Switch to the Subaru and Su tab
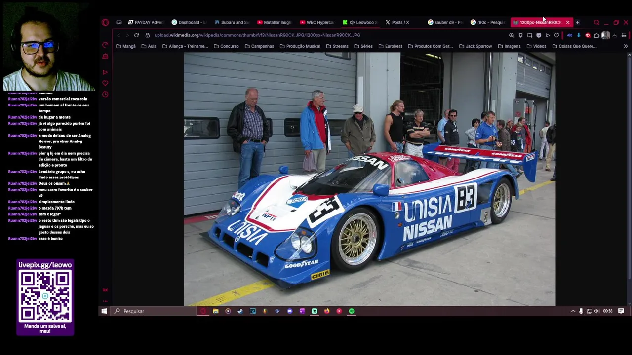 point(232,22)
